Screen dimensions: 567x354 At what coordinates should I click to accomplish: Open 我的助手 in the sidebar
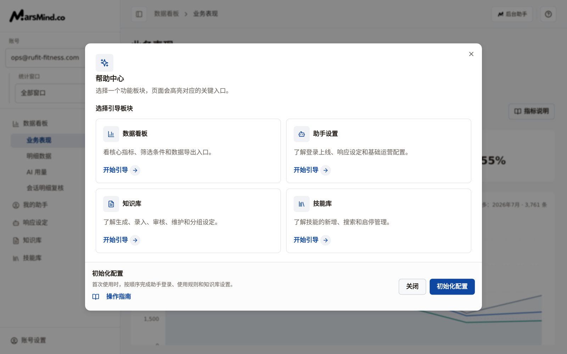(35, 205)
